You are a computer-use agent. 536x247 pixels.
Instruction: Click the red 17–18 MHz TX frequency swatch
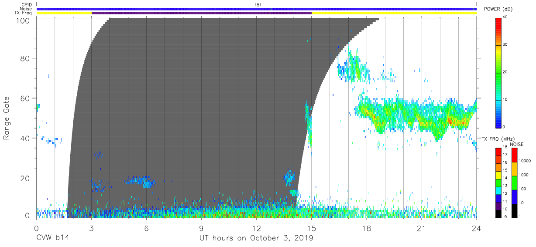pyautogui.click(x=498, y=152)
